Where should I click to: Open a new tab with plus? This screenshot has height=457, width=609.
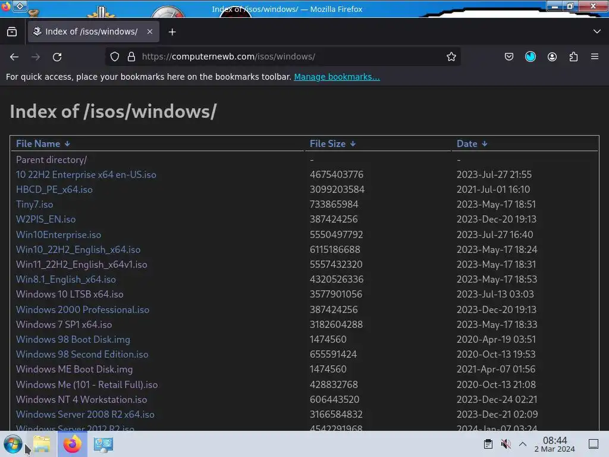172,32
